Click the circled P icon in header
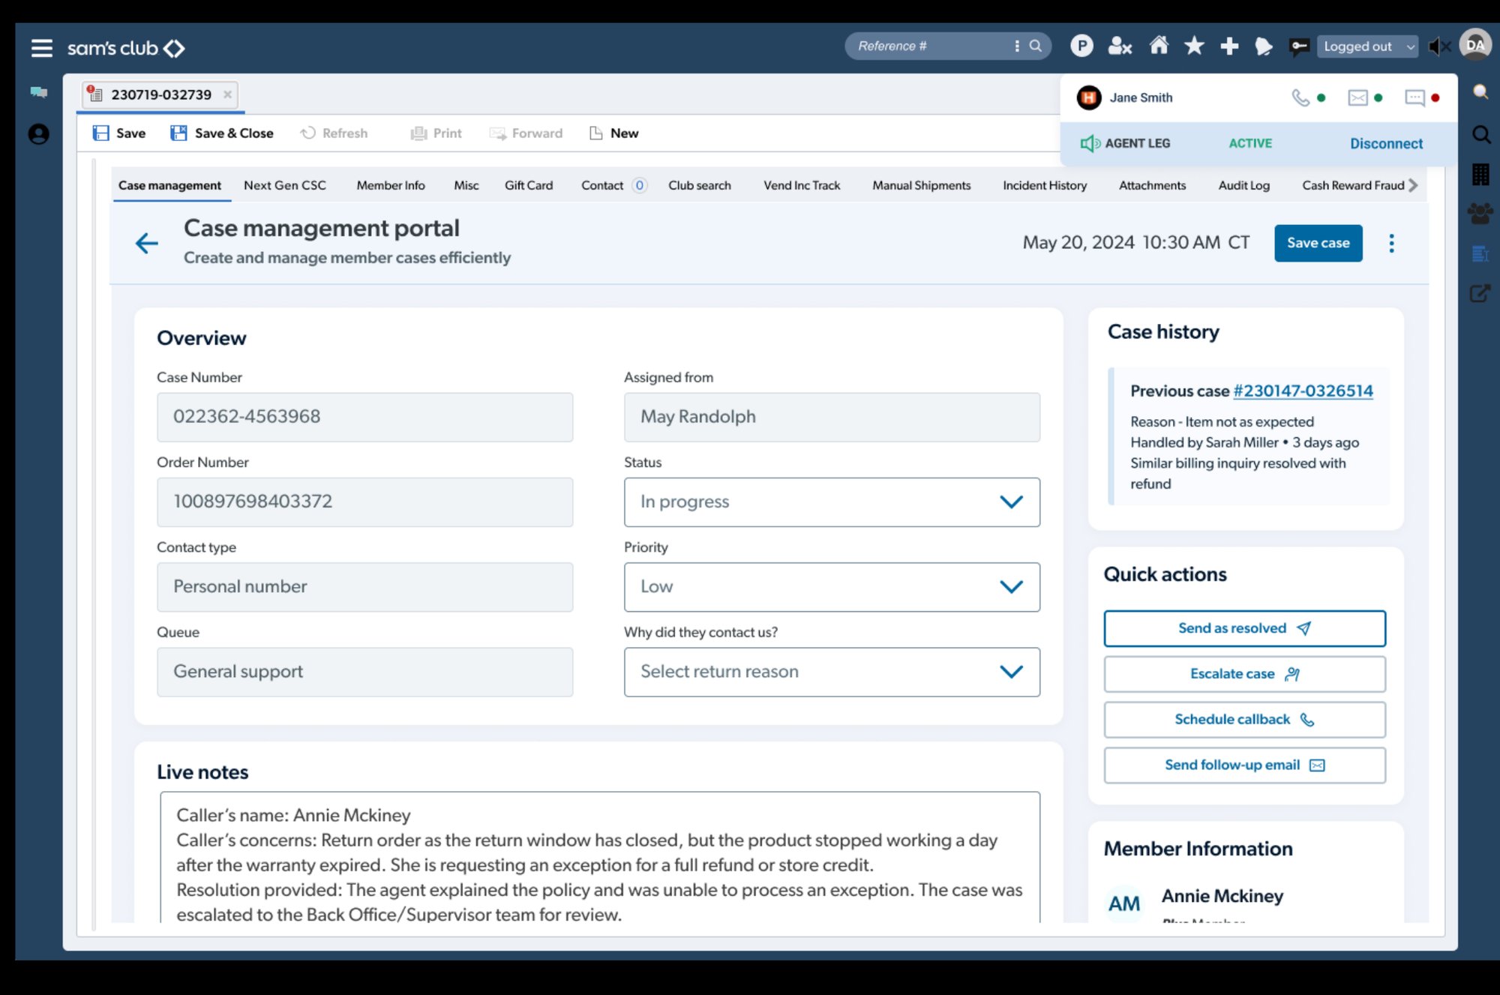Image resolution: width=1500 pixels, height=995 pixels. click(1081, 46)
